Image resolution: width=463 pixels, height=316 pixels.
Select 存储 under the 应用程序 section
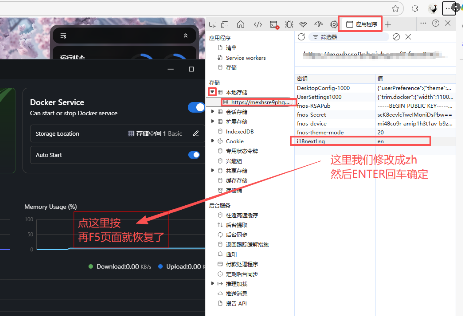point(231,68)
